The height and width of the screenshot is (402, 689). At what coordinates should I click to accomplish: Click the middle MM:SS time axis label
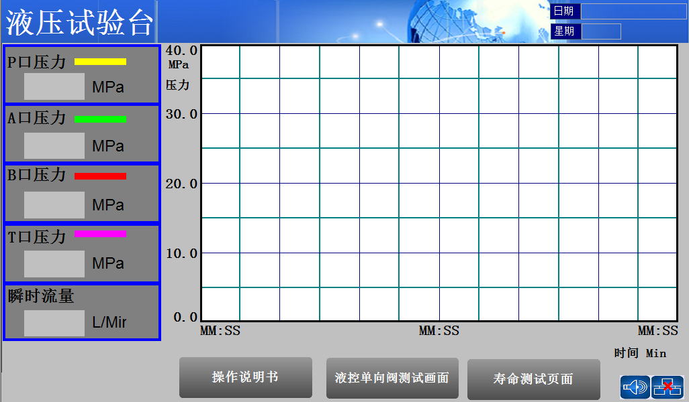click(439, 331)
